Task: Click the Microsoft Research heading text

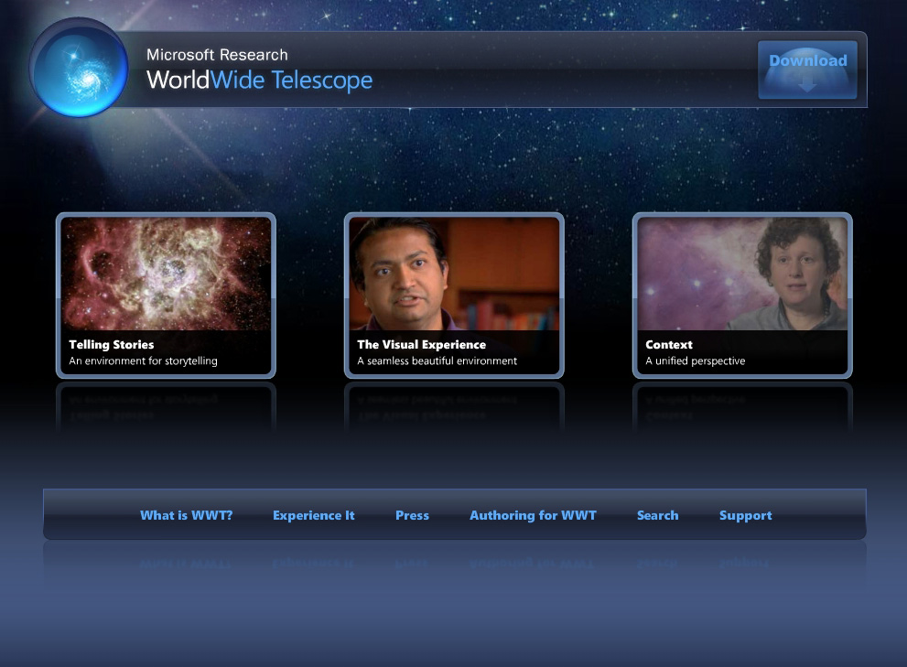Action: tap(217, 55)
